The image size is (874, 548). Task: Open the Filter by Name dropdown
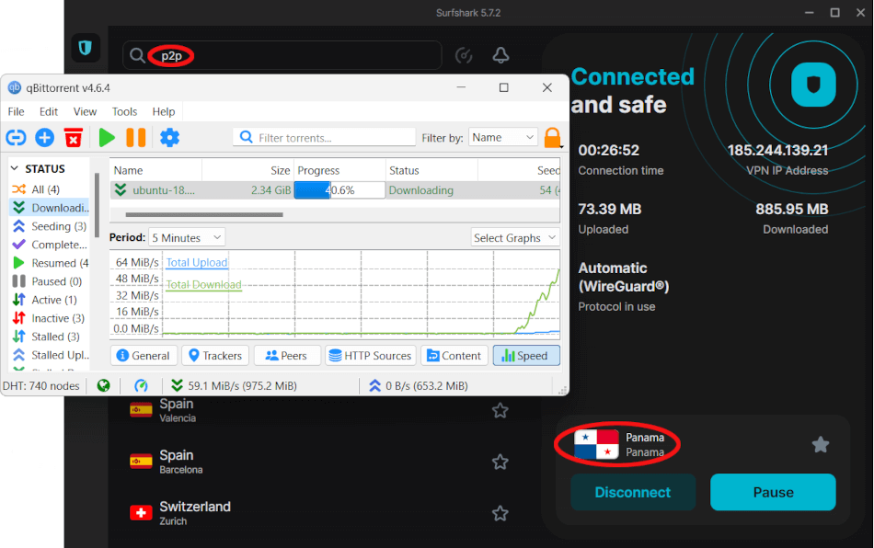pos(503,137)
